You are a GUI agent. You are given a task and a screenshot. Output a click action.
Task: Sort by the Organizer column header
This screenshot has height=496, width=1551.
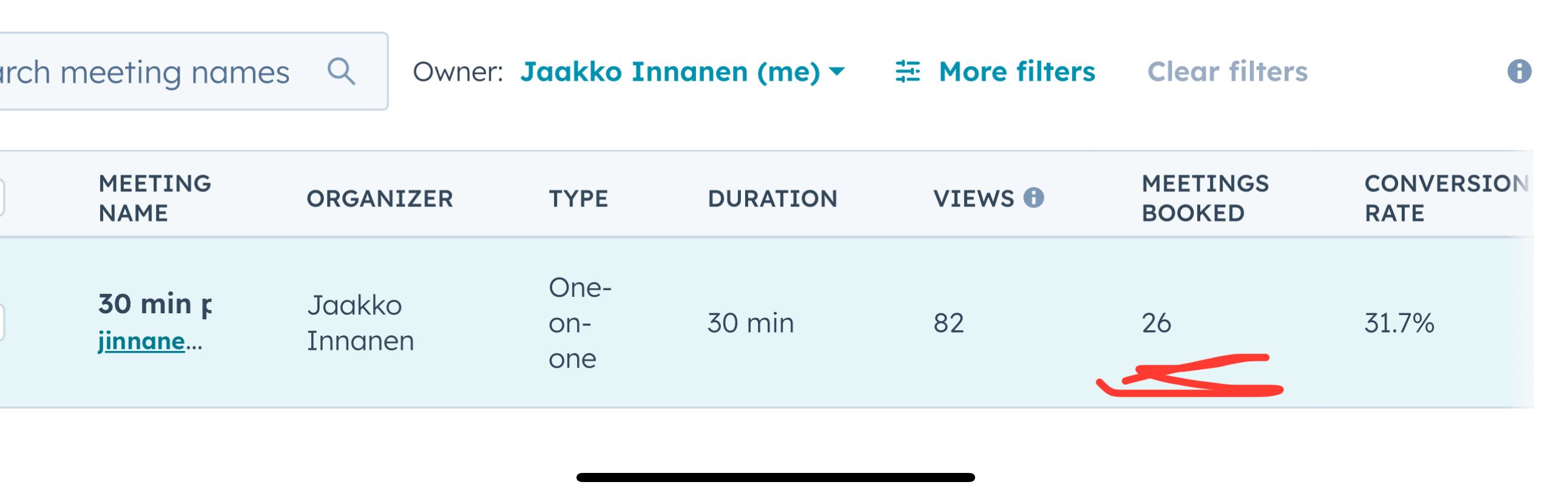click(379, 199)
